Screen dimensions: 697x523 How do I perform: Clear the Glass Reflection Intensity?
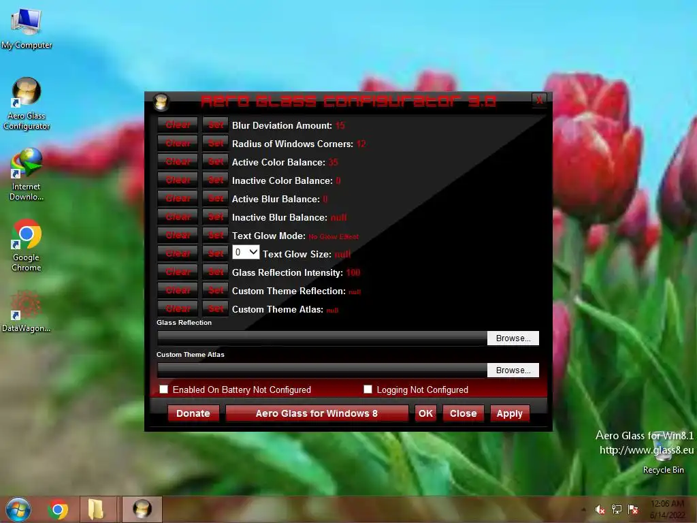point(178,272)
